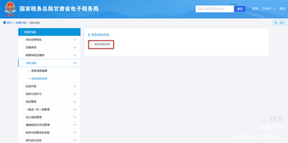
Task: Click 退出 to log out
Action: [x=282, y=8]
